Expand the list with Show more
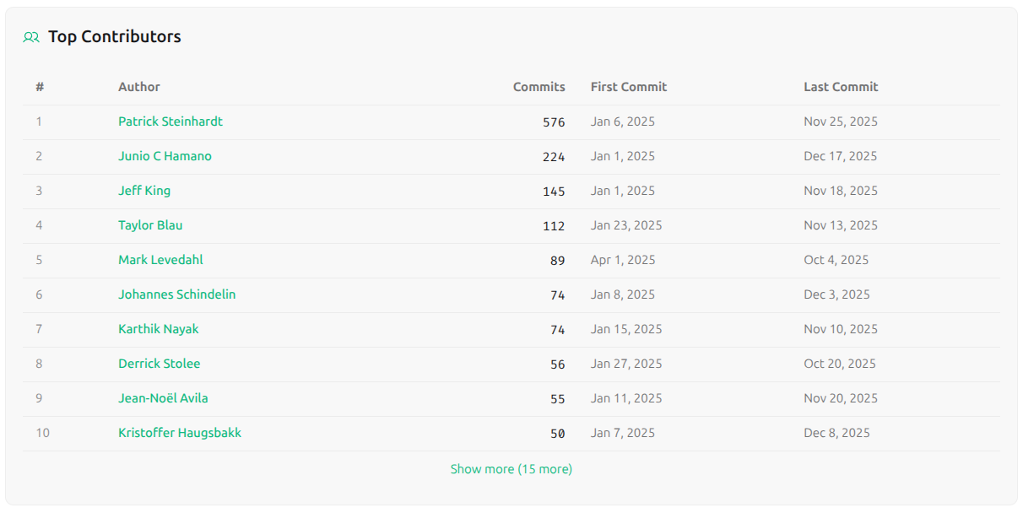This screenshot has width=1023, height=513. point(511,469)
